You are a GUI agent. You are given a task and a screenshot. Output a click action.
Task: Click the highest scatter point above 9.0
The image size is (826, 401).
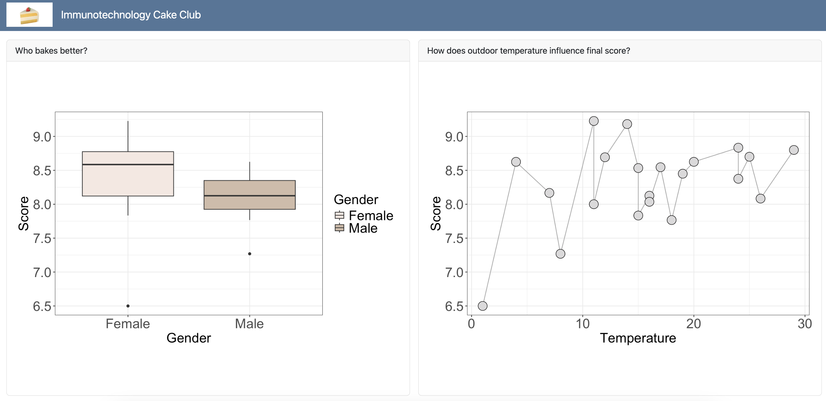[594, 121]
